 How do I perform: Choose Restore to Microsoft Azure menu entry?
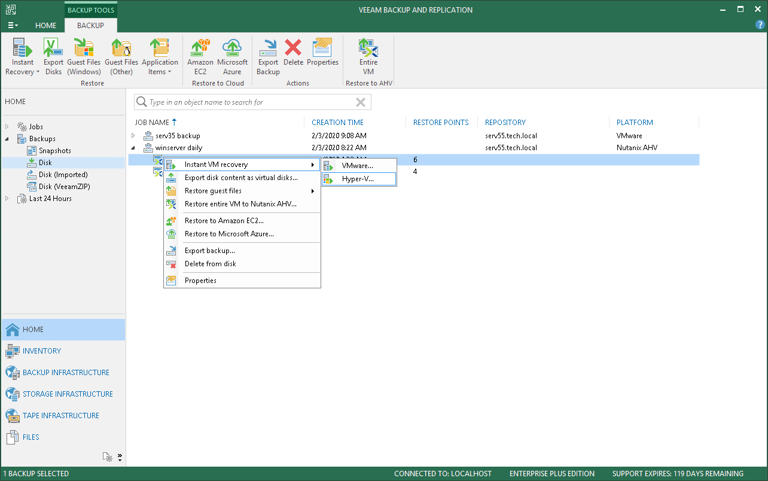pyautogui.click(x=242, y=234)
